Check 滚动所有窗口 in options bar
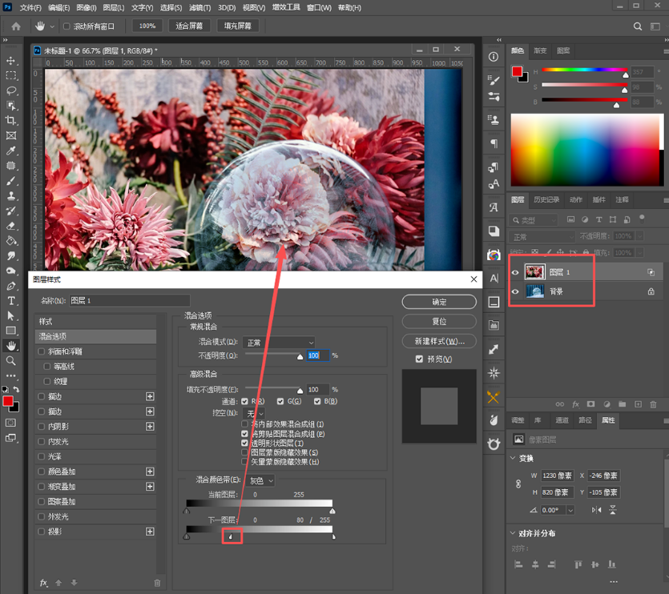This screenshot has width=669, height=594. click(x=66, y=26)
